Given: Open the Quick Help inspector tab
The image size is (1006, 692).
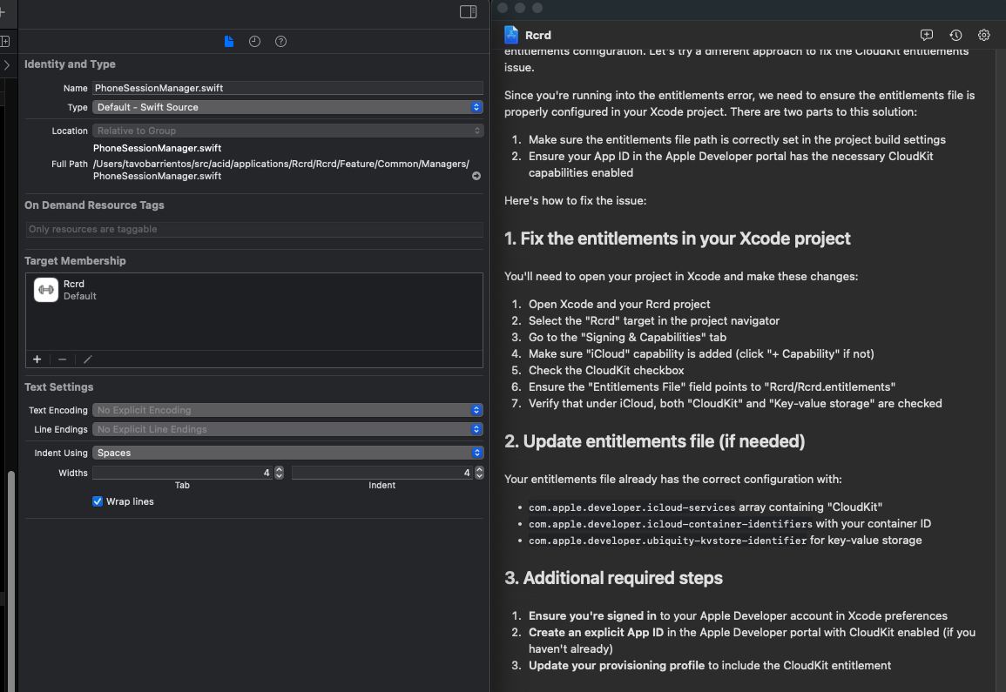Looking at the screenshot, I should pyautogui.click(x=281, y=42).
